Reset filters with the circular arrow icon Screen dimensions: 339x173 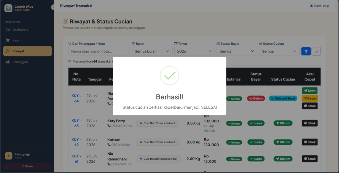coord(316,51)
